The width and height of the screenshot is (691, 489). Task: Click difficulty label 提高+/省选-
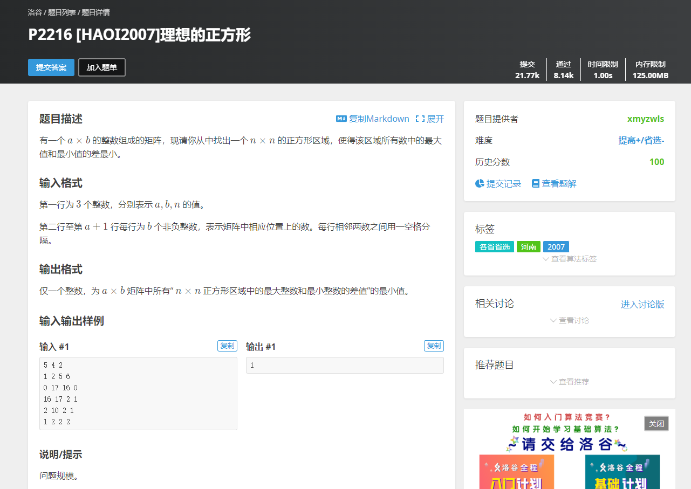pyautogui.click(x=641, y=140)
